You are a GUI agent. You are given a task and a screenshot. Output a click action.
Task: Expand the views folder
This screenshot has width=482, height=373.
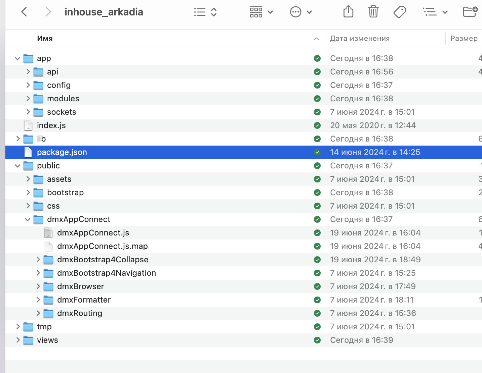pos(18,340)
